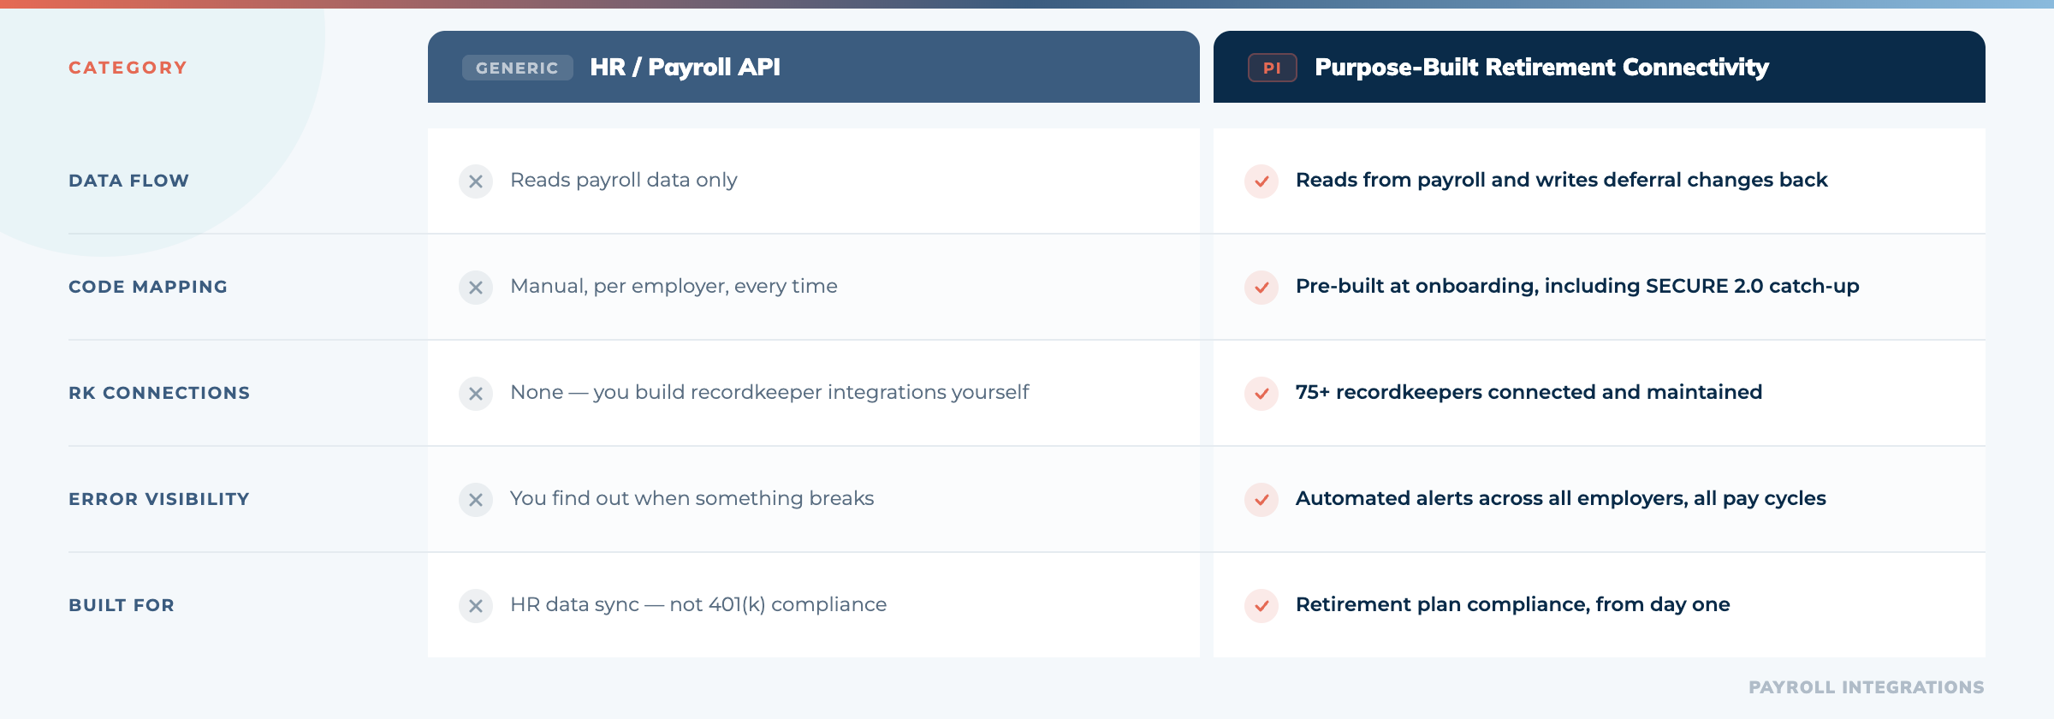2054x719 pixels.
Task: Click the CODE MAPPING row label
Action: (148, 287)
